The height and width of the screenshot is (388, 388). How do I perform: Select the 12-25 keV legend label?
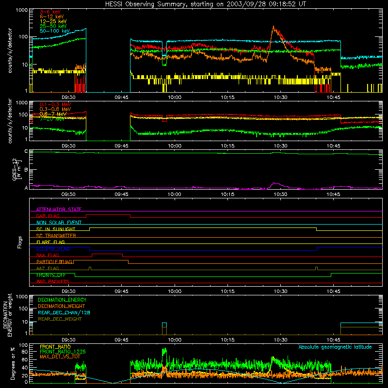coord(53,21)
